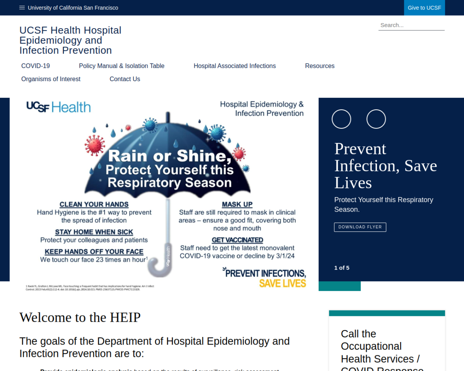Open the Resources menu item
The image size is (464, 371).
pyautogui.click(x=320, y=66)
